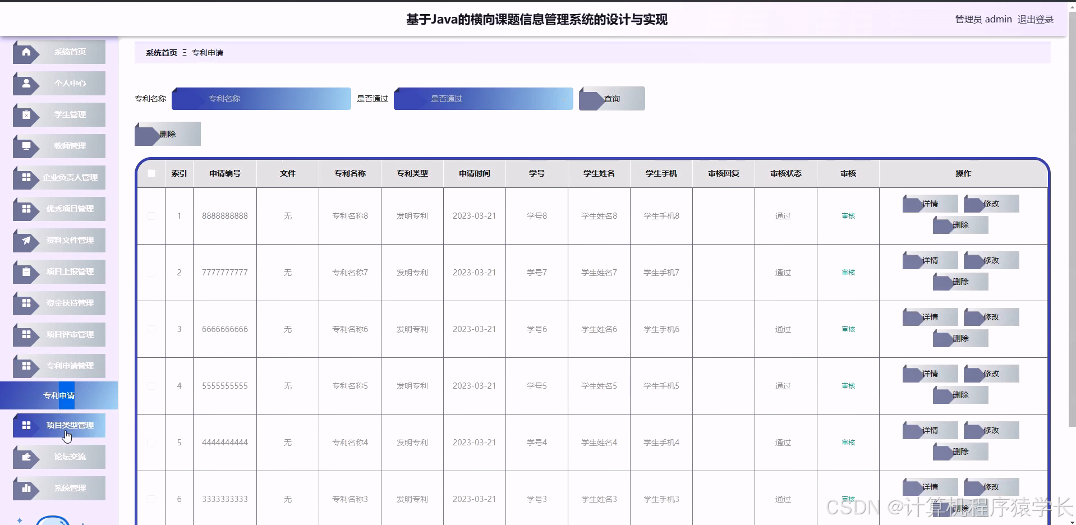Check the row with 申请编号 7777777777
The height and width of the screenshot is (525, 1076).
coord(151,273)
